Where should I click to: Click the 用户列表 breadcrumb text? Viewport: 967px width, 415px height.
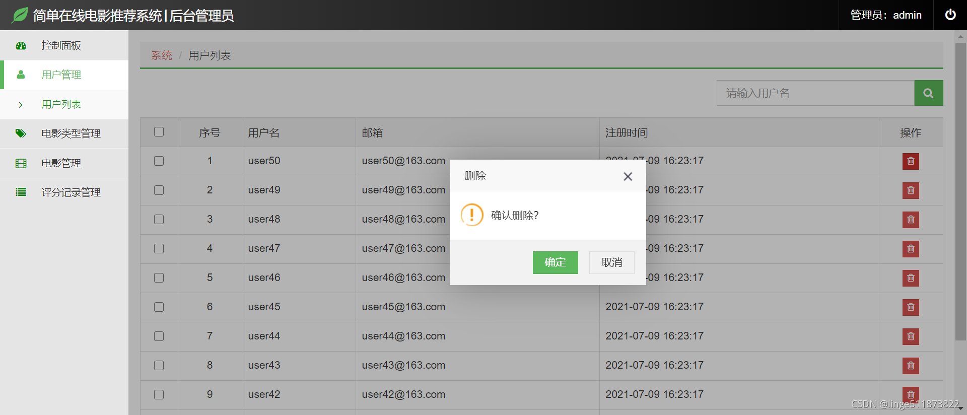tap(210, 55)
